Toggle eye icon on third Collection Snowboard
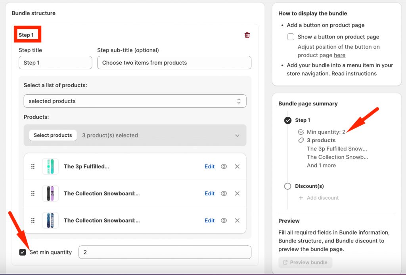The image size is (406, 275). pyautogui.click(x=224, y=220)
